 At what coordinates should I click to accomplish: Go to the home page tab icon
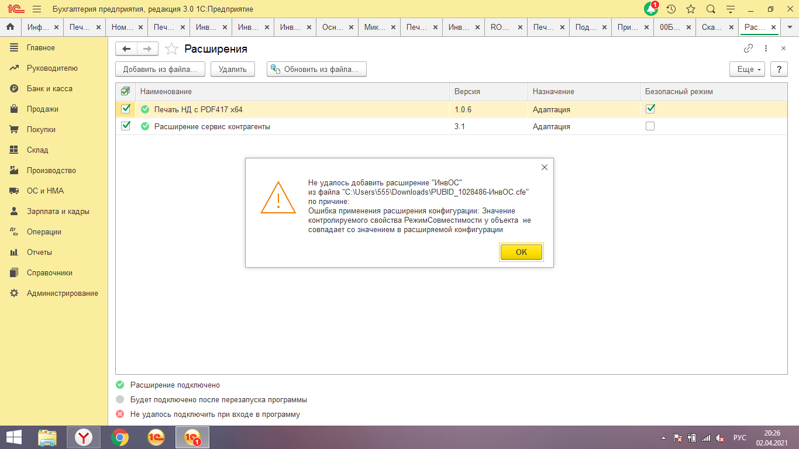10,27
